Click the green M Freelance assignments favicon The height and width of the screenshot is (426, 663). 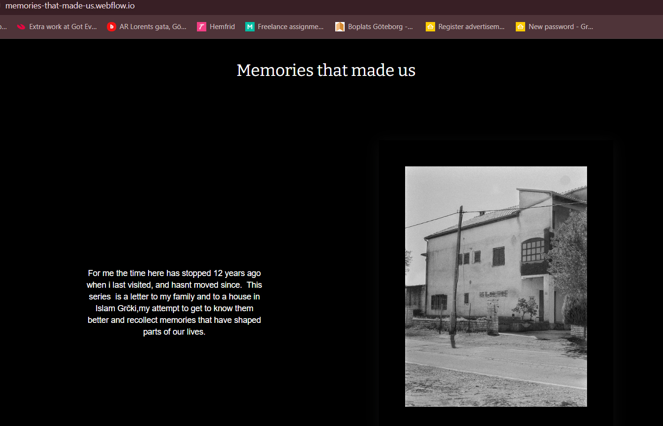(250, 27)
